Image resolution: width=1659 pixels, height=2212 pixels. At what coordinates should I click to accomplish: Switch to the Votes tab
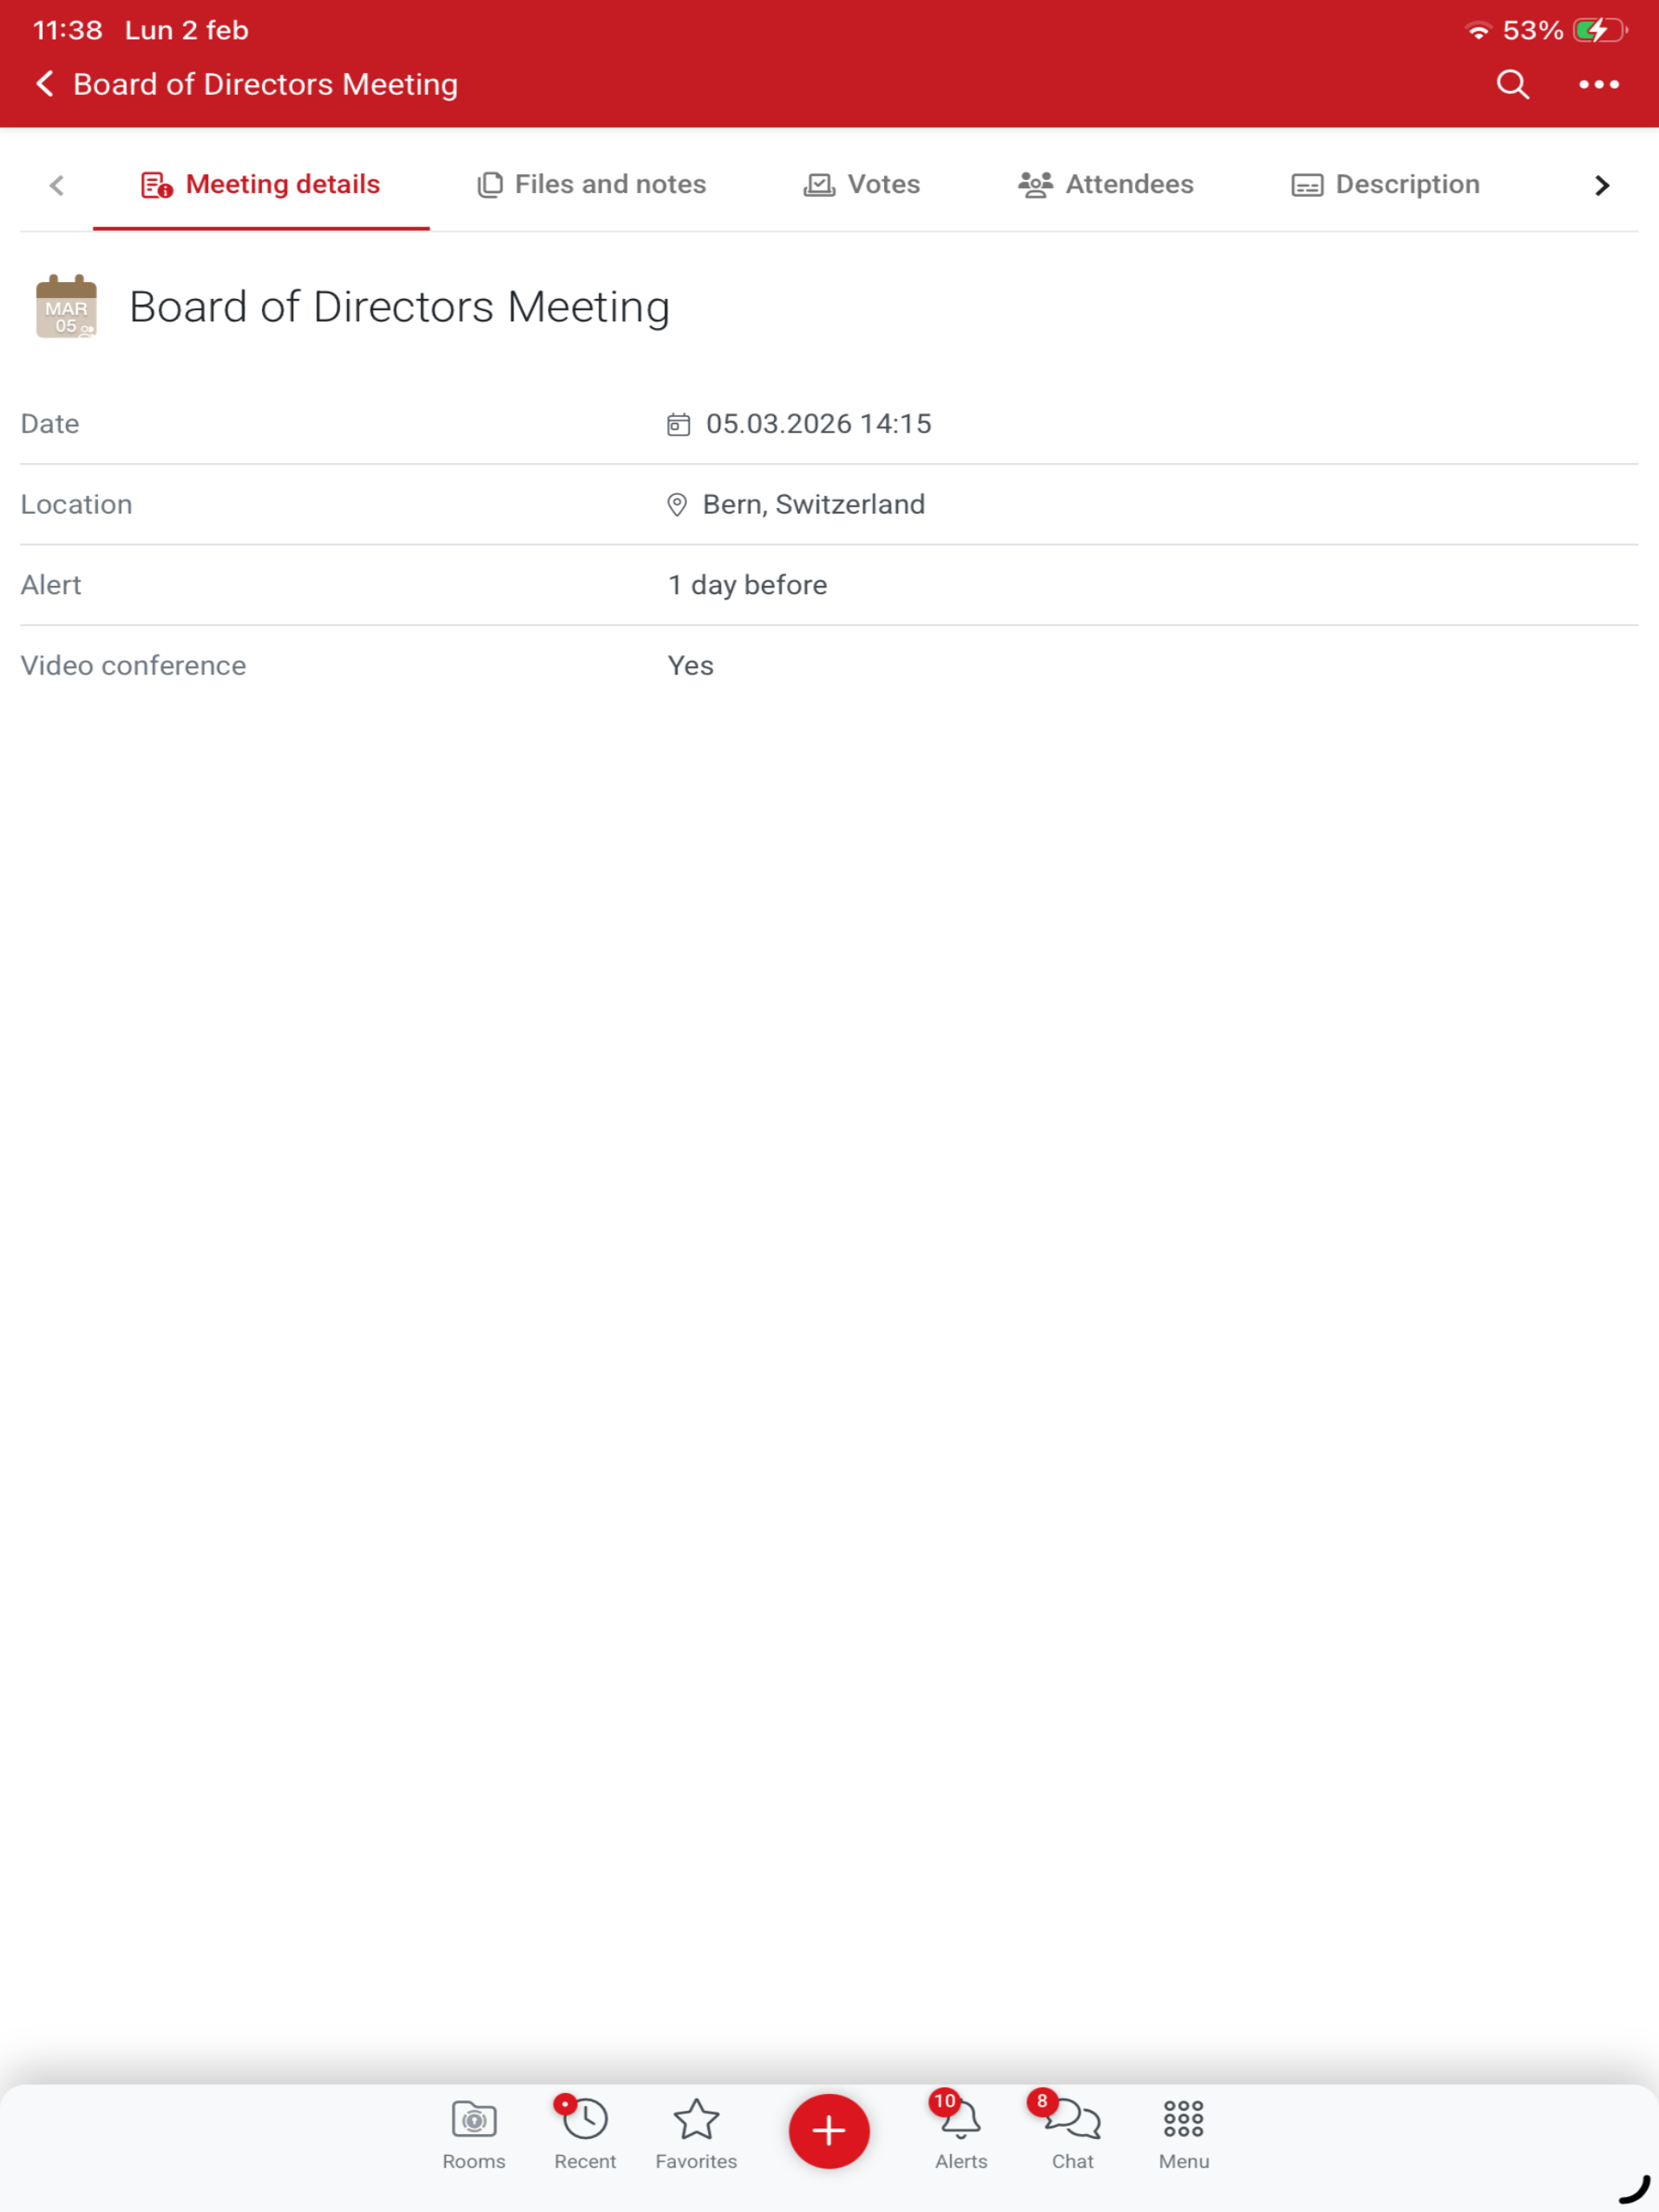click(x=861, y=185)
